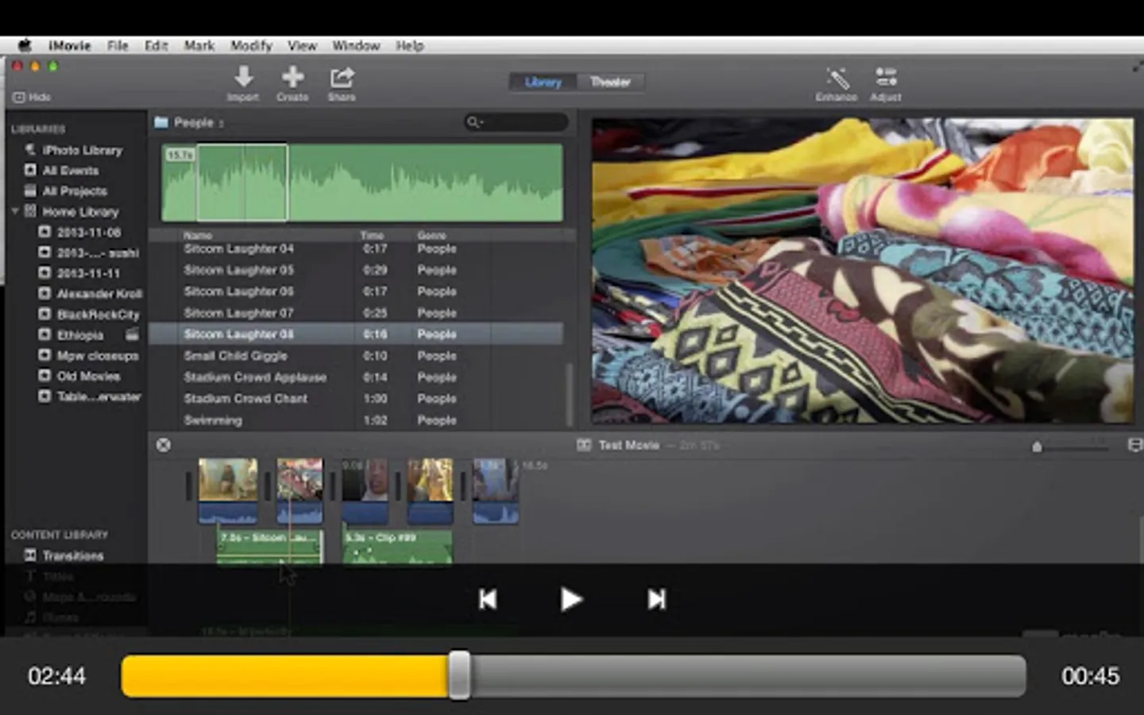Screen dimensions: 1144x715
Task: Open the Share icon in toolbar
Action: click(x=342, y=78)
